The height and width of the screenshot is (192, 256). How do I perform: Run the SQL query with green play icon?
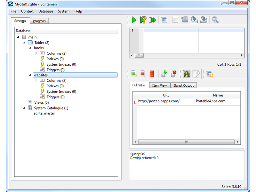(134, 20)
